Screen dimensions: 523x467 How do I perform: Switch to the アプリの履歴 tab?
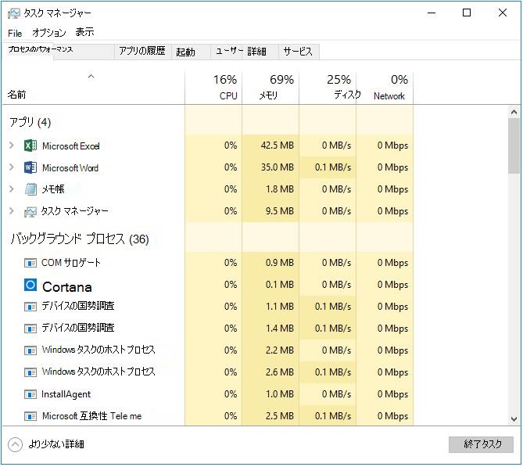[x=142, y=51]
